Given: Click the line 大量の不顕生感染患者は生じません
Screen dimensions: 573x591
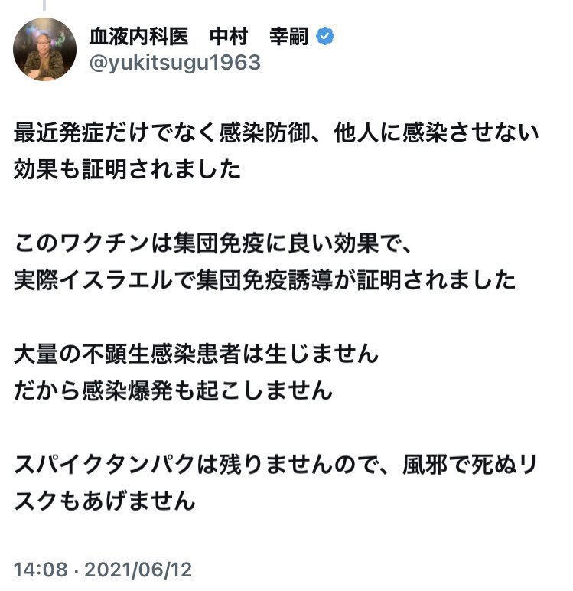Looking at the screenshot, I should pos(196,354).
